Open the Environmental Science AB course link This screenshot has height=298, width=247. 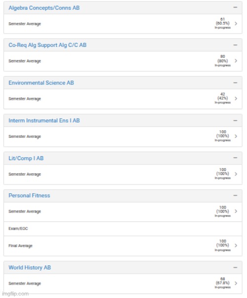(x=41, y=83)
